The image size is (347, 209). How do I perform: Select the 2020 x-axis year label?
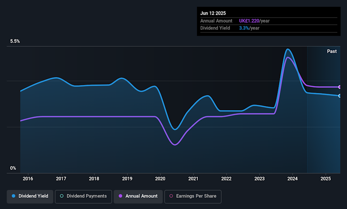(x=160, y=178)
